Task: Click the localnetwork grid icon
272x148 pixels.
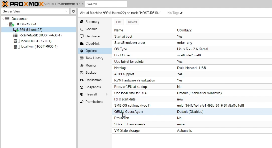Action: click(15, 35)
